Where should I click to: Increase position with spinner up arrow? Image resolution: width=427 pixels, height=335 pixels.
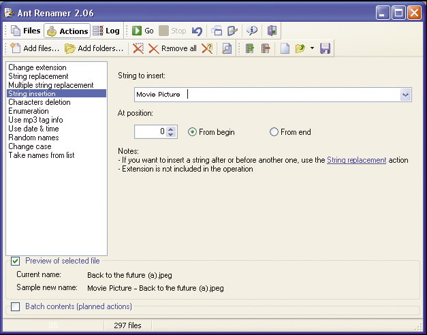171,129
